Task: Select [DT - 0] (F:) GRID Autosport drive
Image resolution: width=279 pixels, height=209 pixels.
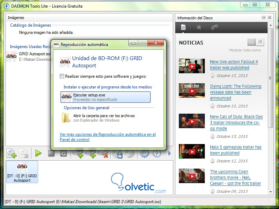Action: coord(22,172)
